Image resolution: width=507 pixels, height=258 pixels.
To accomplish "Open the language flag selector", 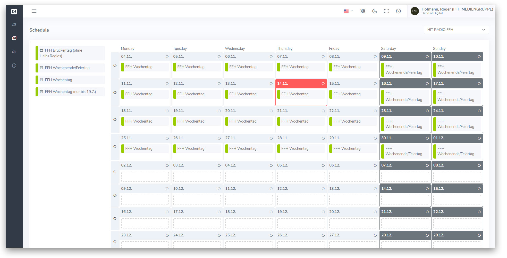I will 348,11.
